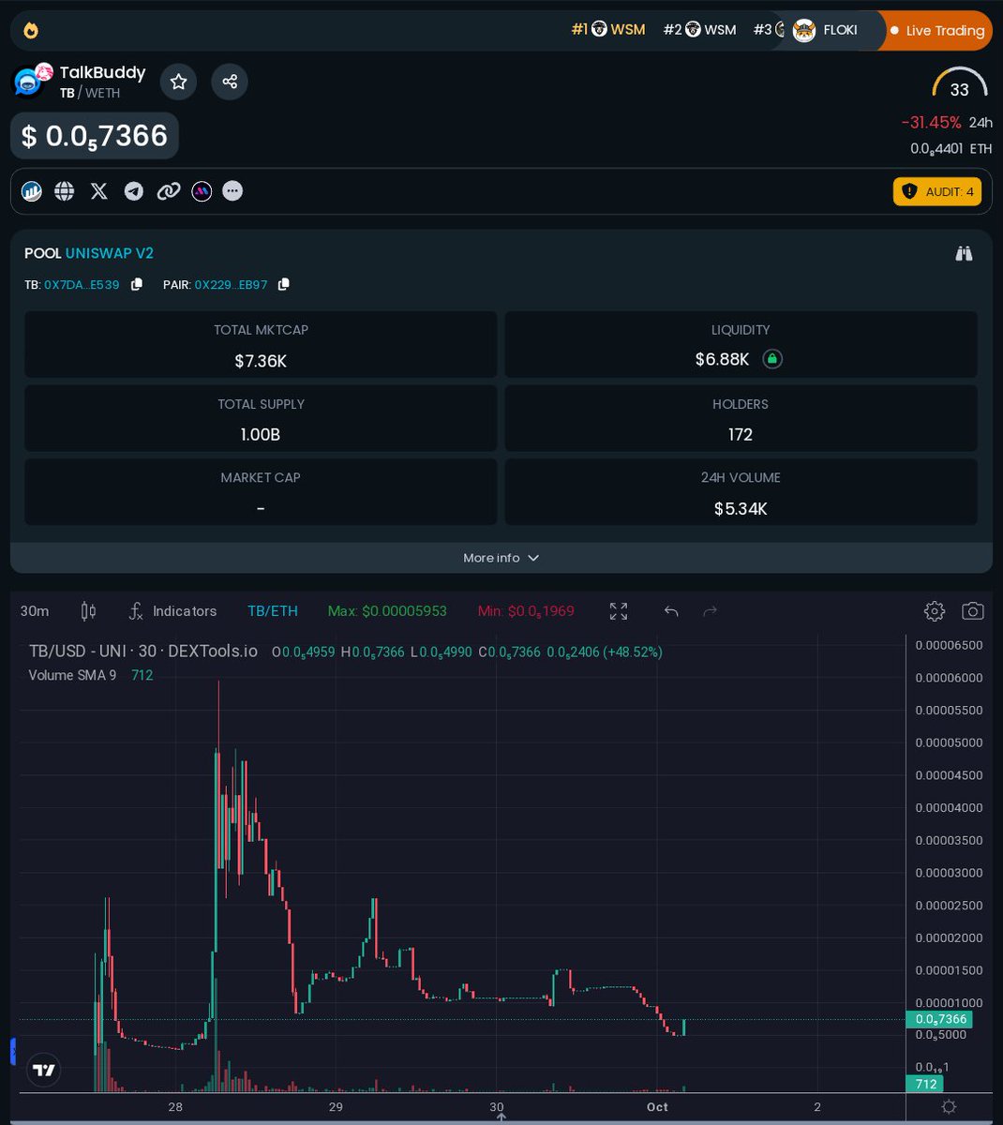Undo the last chart action
Screen dimensions: 1003x1125
[x=671, y=611]
